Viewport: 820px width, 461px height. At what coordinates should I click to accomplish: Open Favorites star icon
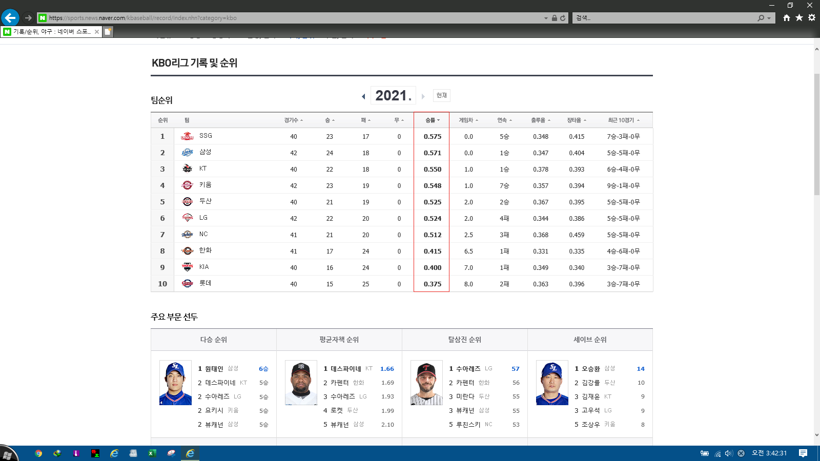(x=799, y=18)
